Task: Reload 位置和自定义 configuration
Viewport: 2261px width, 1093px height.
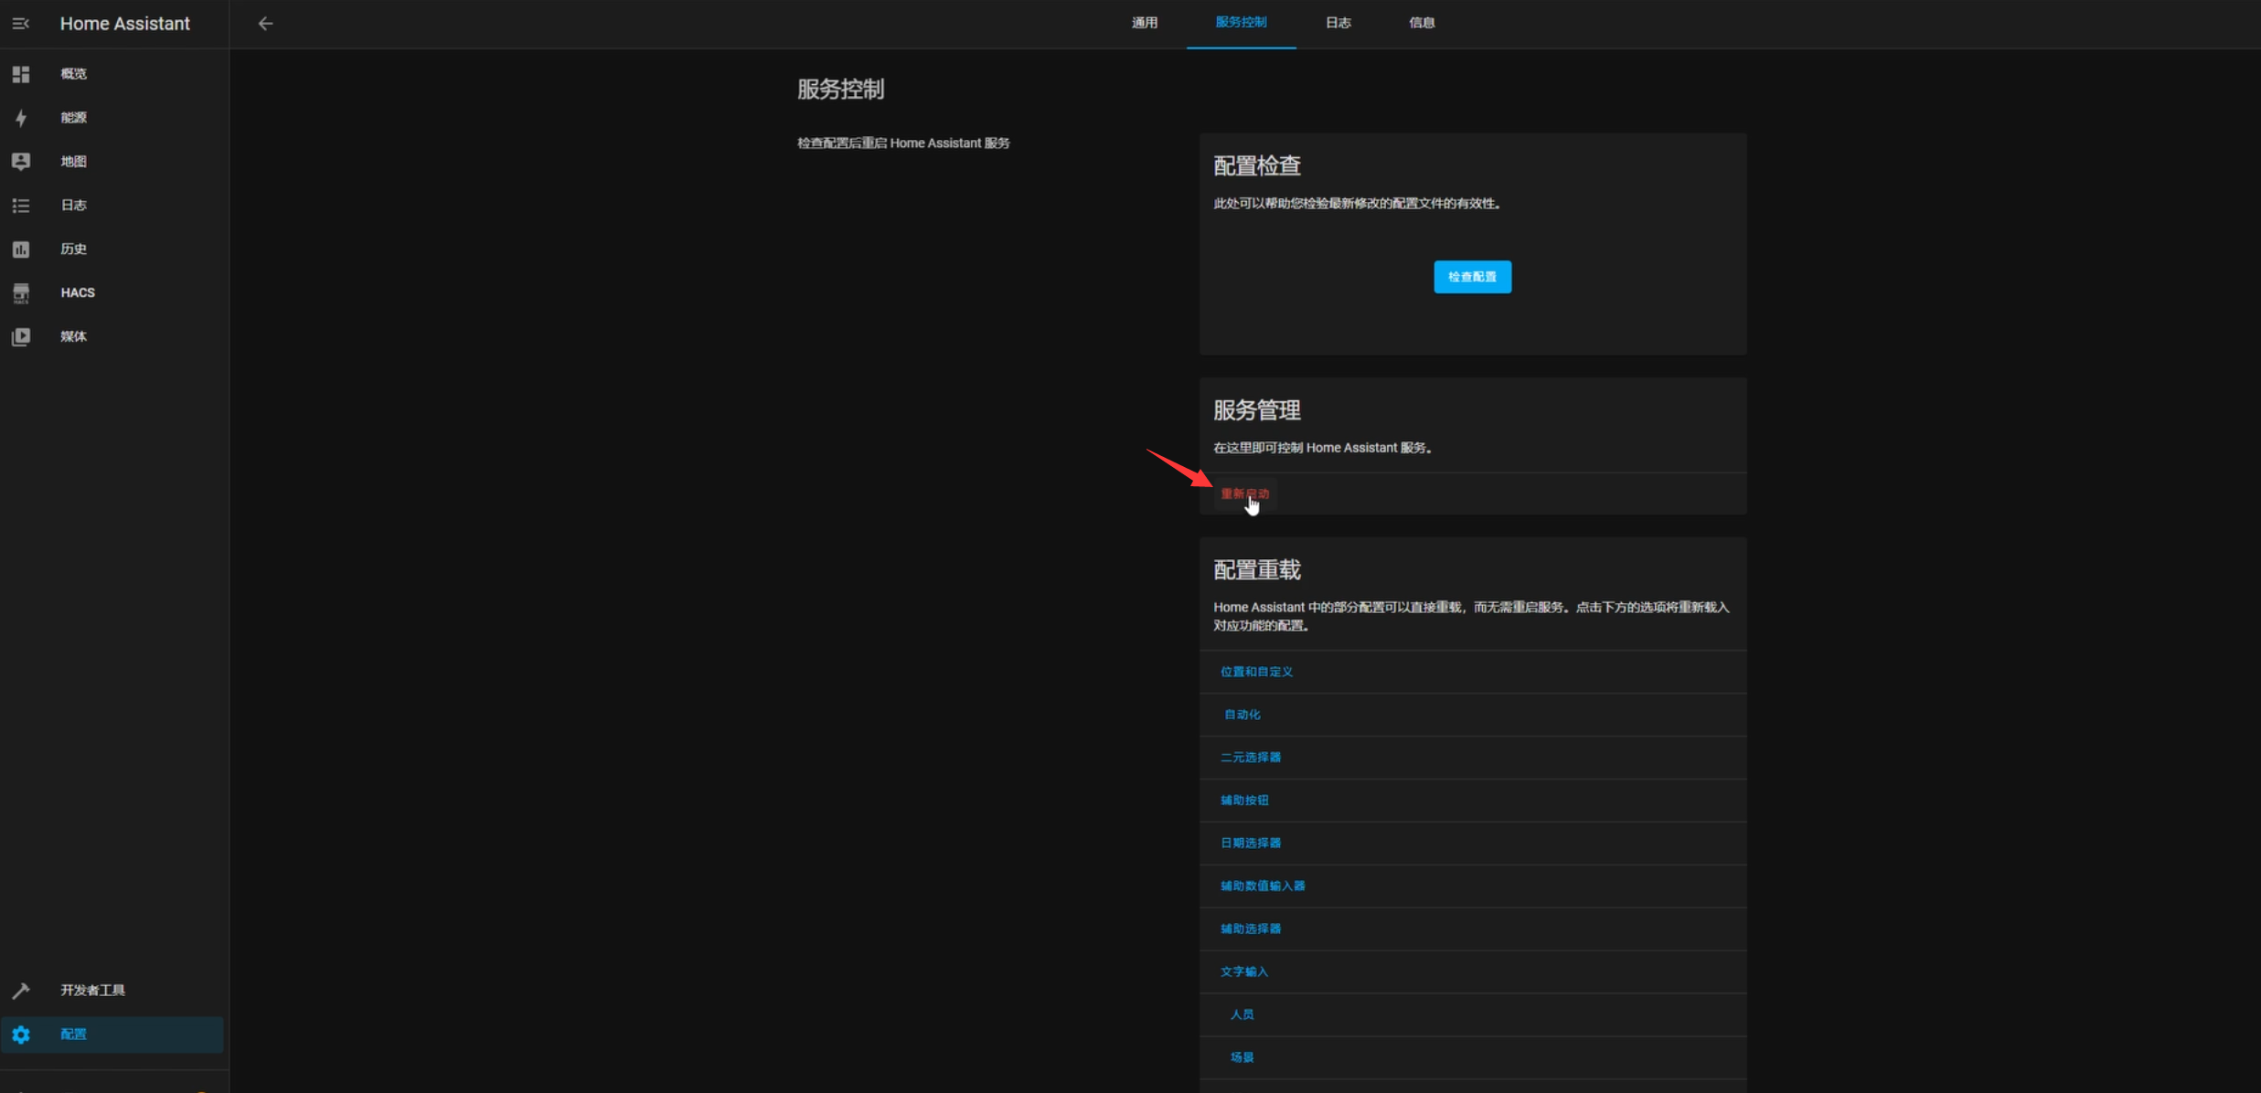Action: point(1256,672)
